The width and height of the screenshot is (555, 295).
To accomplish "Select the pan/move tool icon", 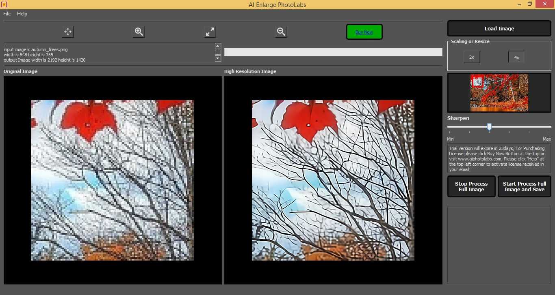I will (x=67, y=32).
